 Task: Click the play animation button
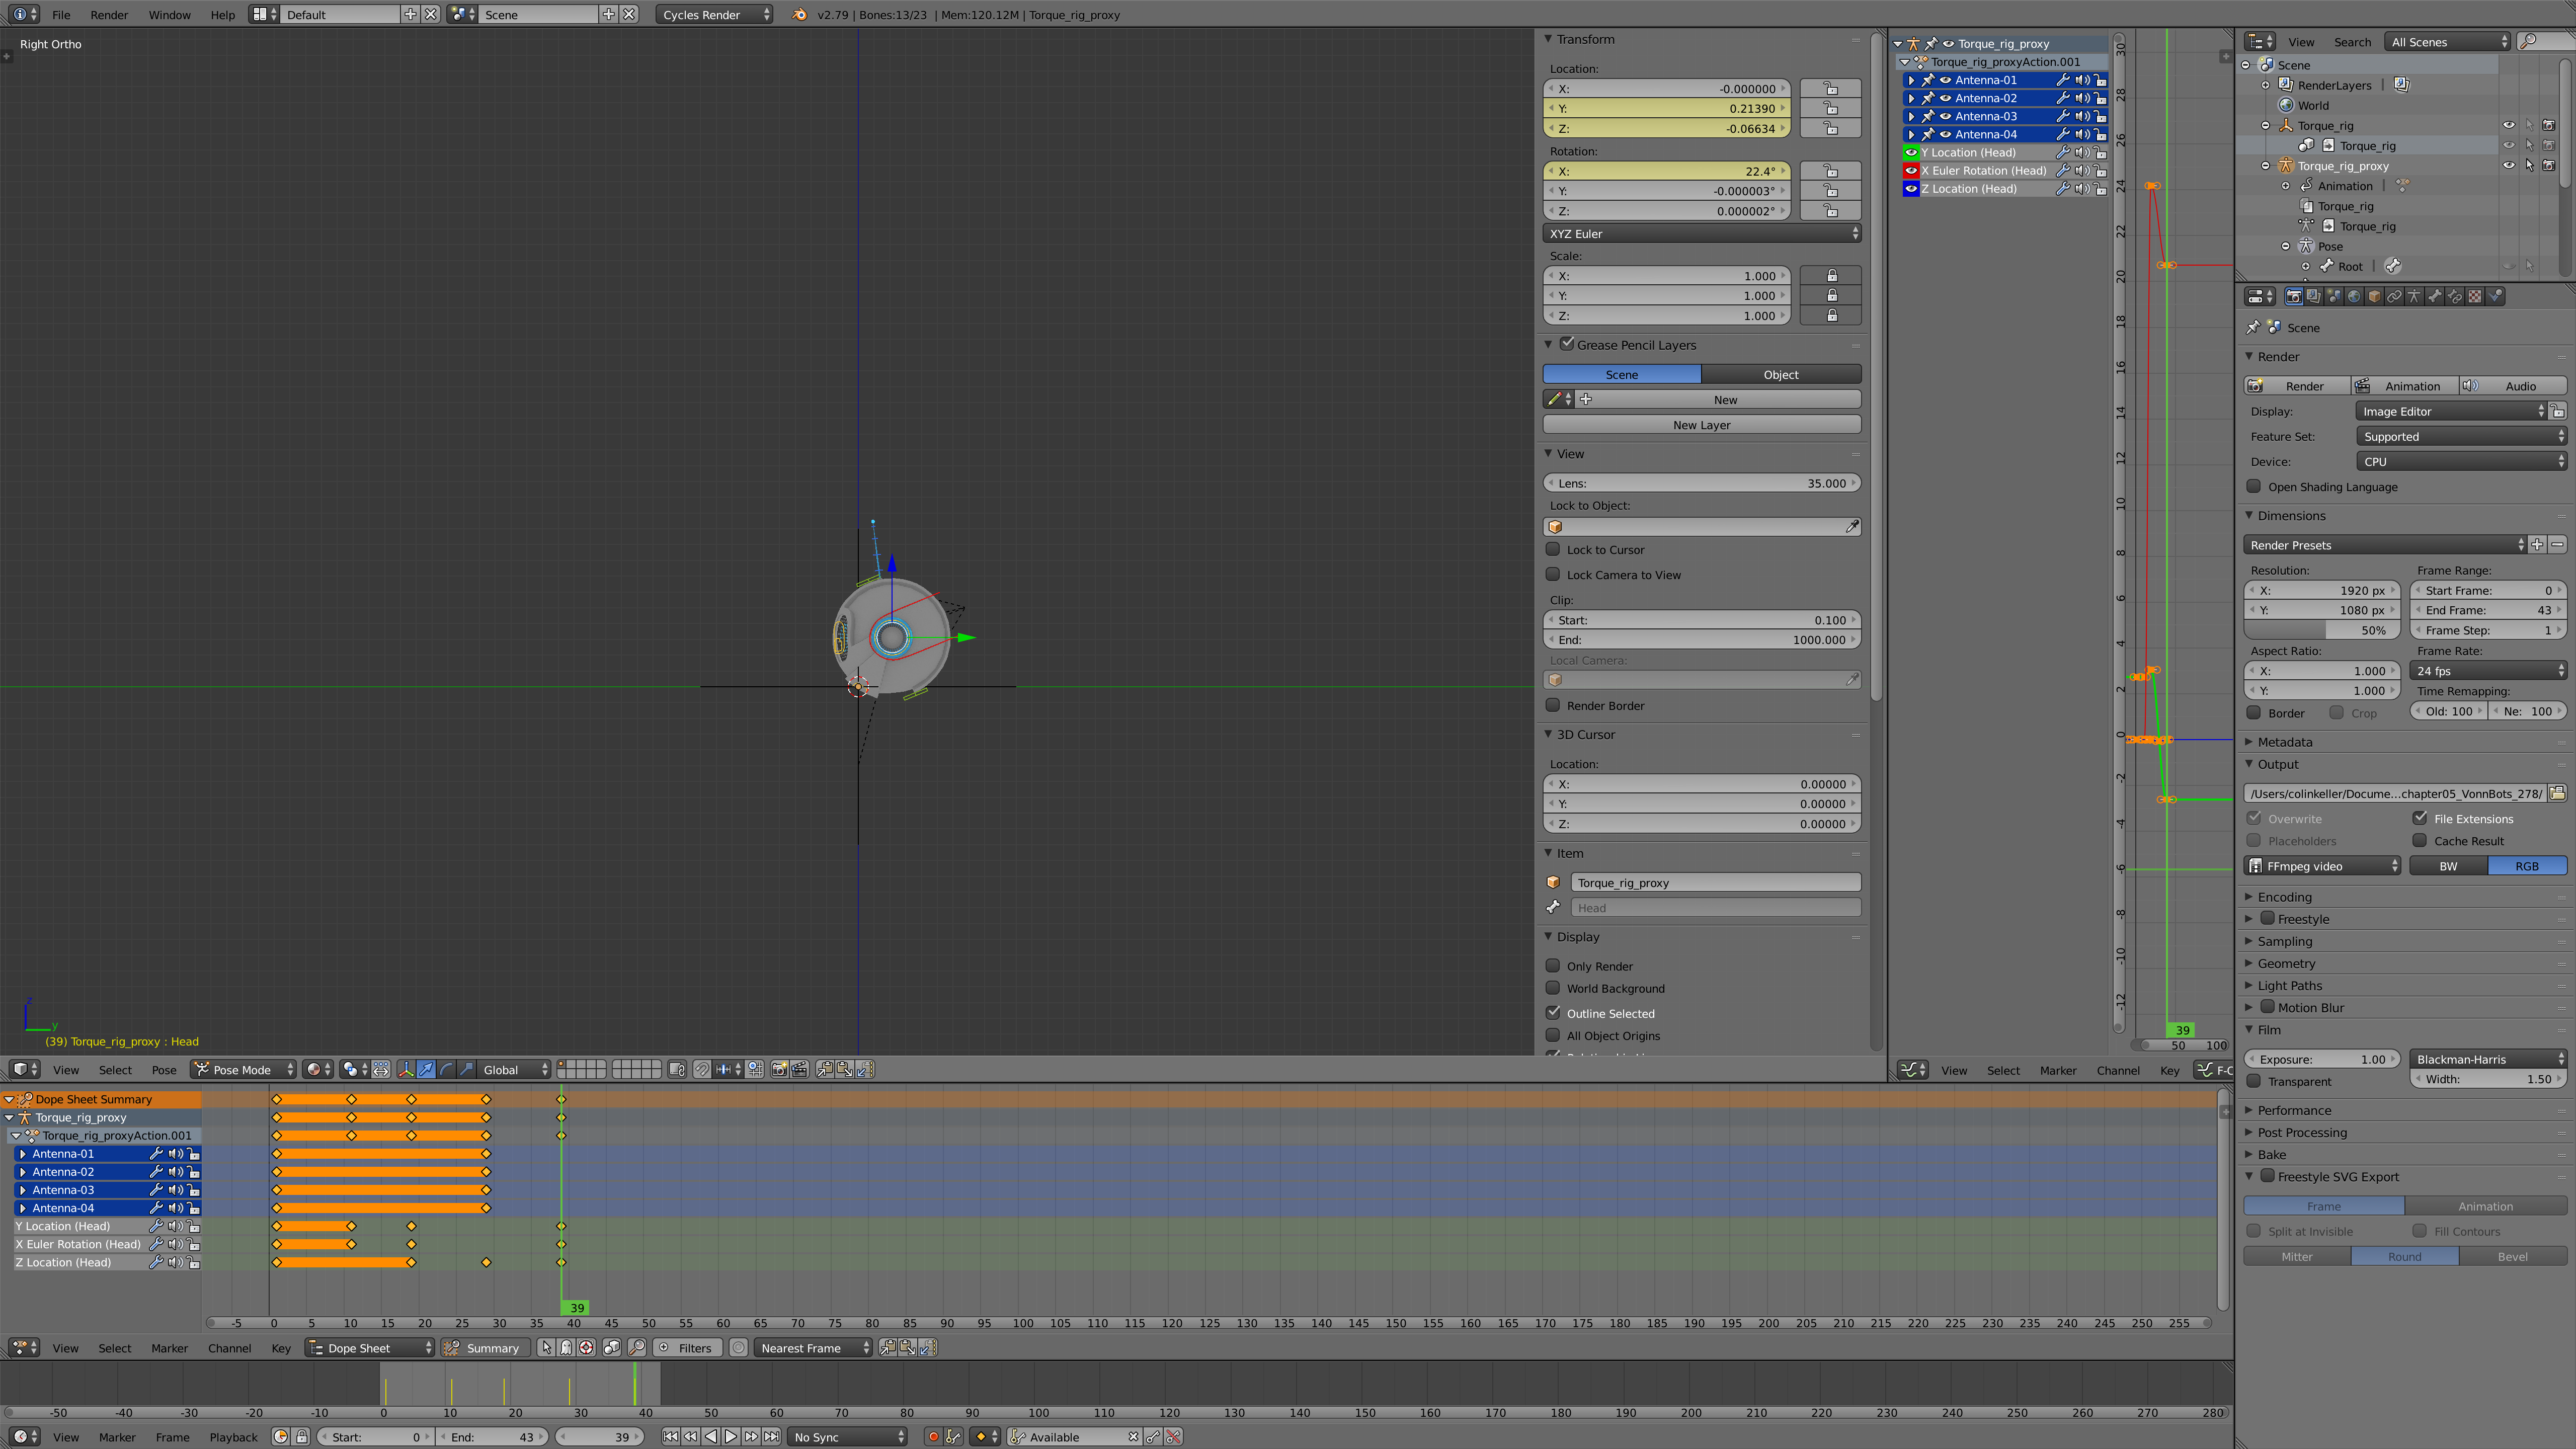click(x=731, y=1437)
